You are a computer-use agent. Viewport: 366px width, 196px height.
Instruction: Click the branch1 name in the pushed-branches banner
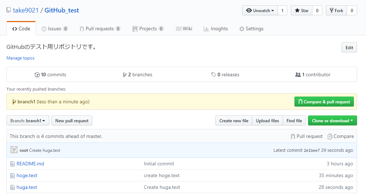26,102
